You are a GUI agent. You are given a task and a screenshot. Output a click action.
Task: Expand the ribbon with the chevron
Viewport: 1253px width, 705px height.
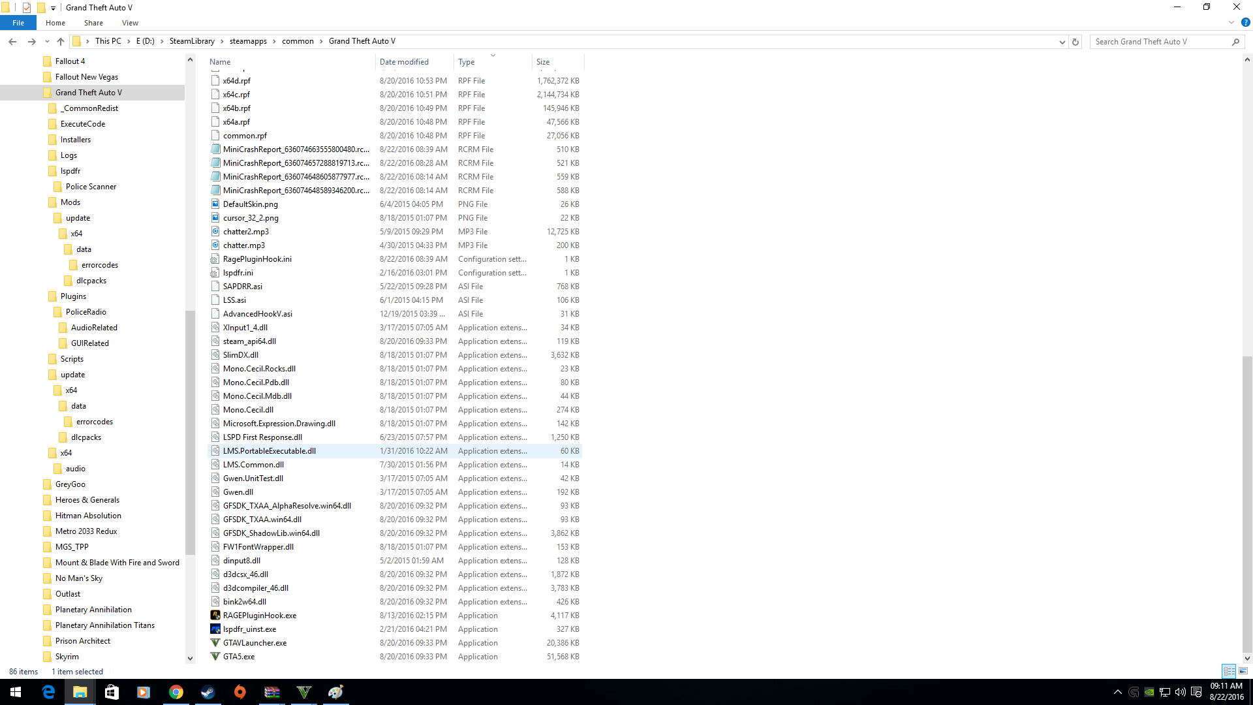tap(1231, 22)
